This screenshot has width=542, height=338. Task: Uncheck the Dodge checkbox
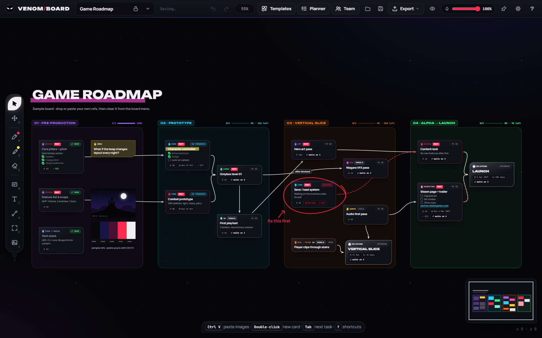pos(169,156)
